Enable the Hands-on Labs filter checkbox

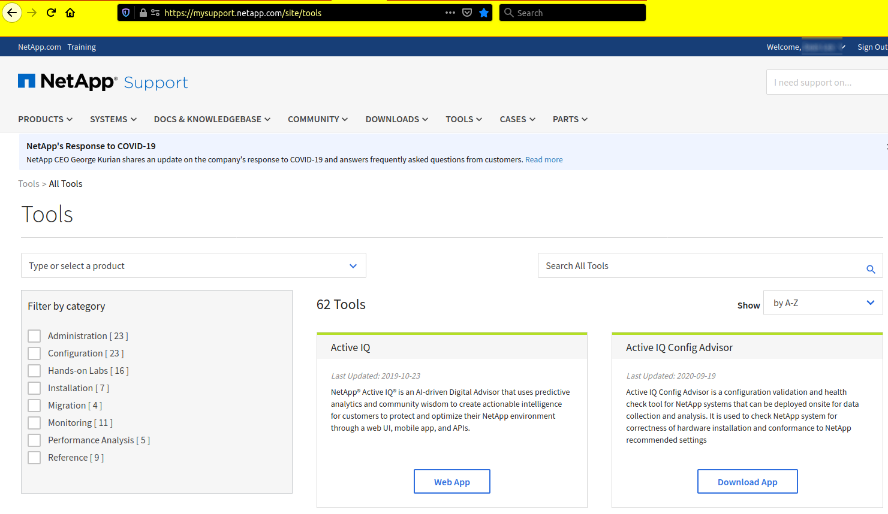point(35,371)
